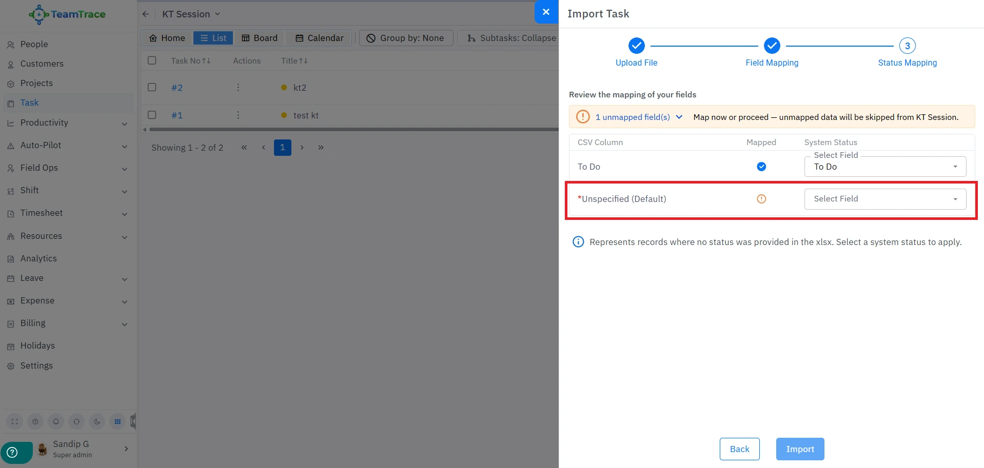Open the To Do system status dropdown
Screen dimensions: 984x468
click(x=885, y=167)
